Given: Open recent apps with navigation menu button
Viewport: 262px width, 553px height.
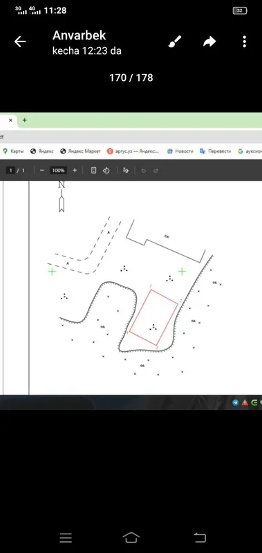Looking at the screenshot, I should click(x=66, y=538).
